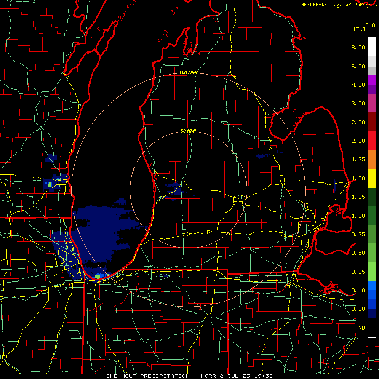Click the '1.00' legend value

click(358, 216)
